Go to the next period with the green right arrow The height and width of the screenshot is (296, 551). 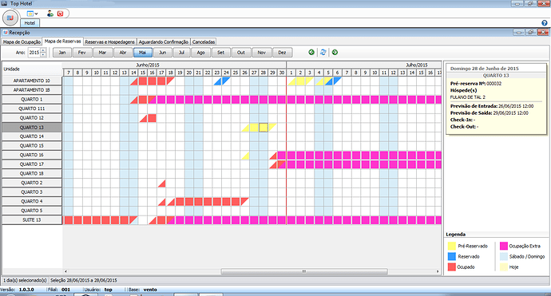[x=335, y=53]
